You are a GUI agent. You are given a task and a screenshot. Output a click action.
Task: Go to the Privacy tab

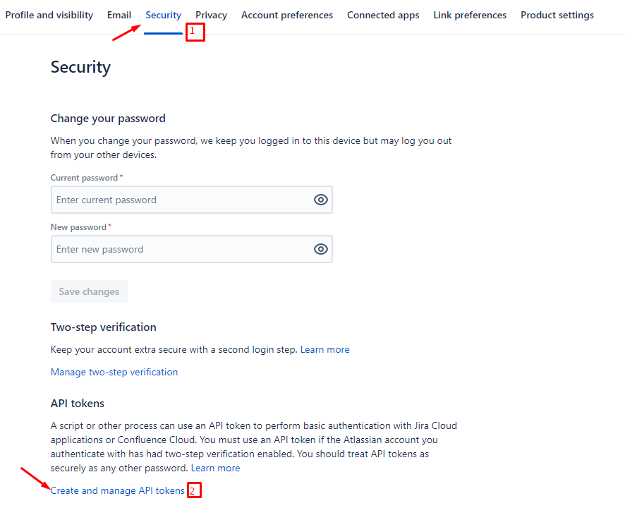pyautogui.click(x=211, y=15)
